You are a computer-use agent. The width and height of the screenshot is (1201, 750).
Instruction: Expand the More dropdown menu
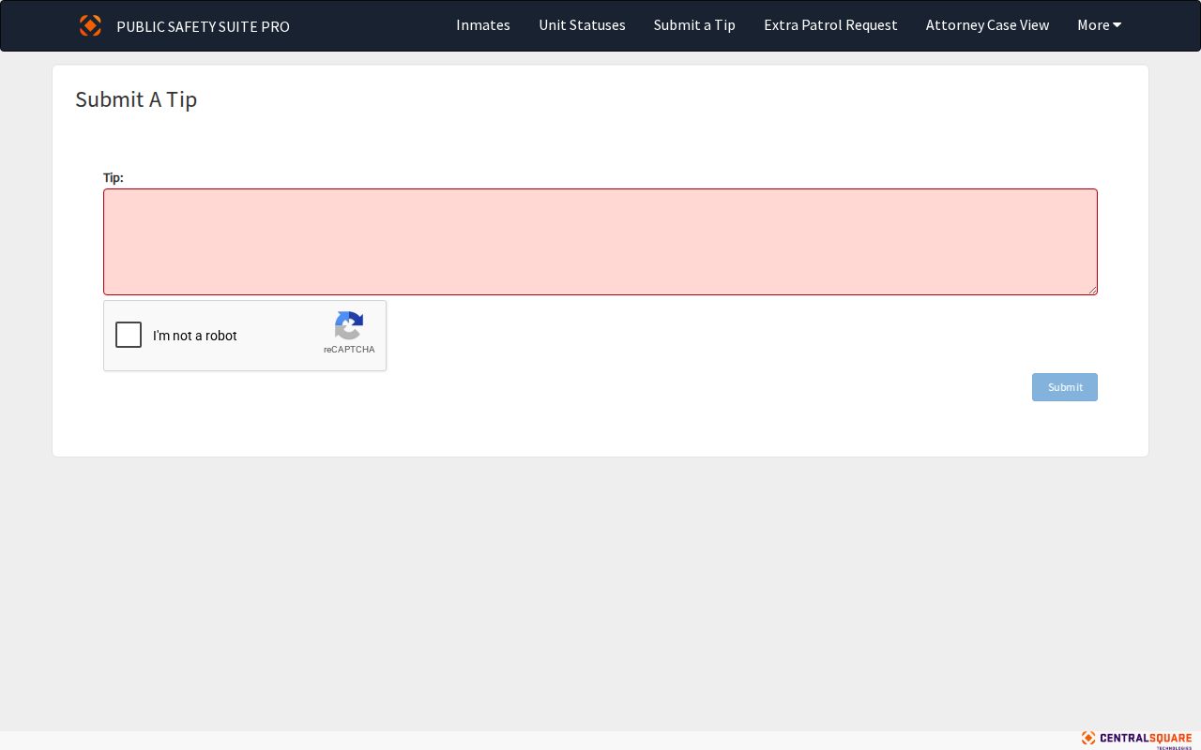click(x=1100, y=25)
